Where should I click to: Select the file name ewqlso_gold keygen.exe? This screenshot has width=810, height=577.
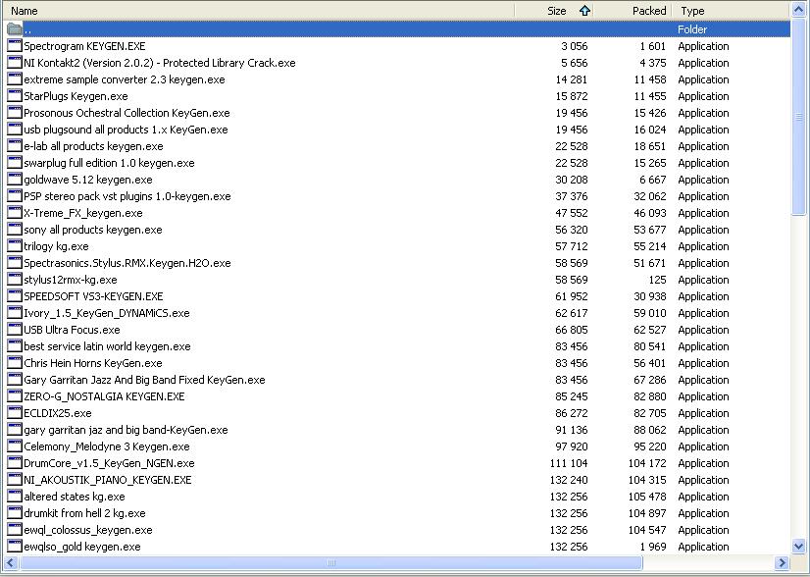point(82,547)
